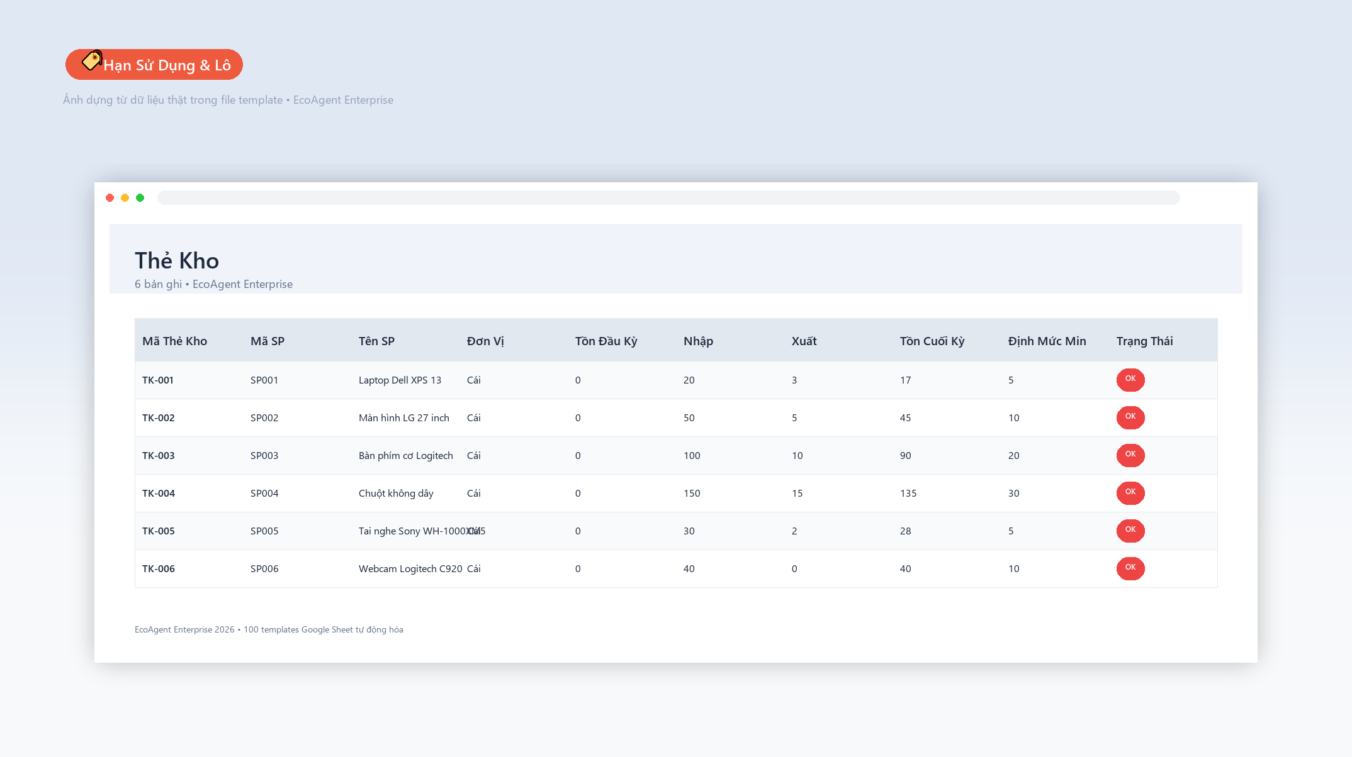Click the Webcam Logitech C920 cell
This screenshot has height=757, width=1352.
[x=410, y=568]
